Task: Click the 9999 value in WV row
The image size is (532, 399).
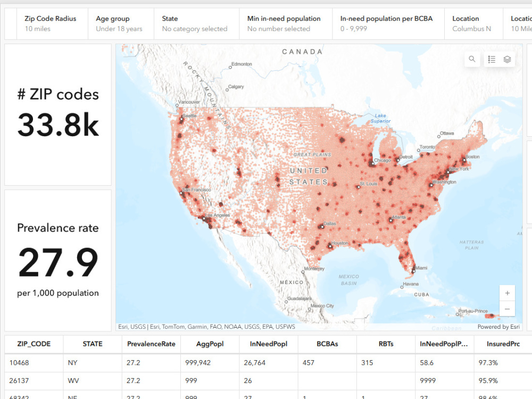Action: (x=445, y=381)
